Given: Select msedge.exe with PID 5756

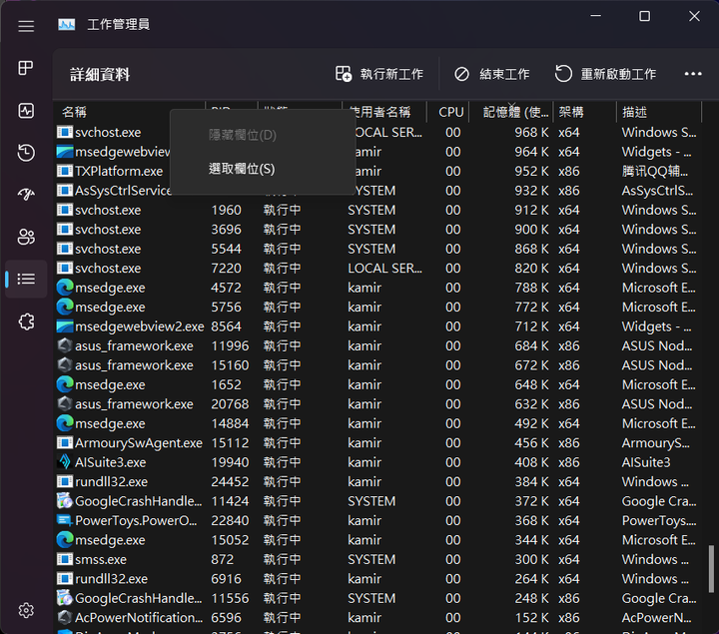Looking at the screenshot, I should click(376, 307).
